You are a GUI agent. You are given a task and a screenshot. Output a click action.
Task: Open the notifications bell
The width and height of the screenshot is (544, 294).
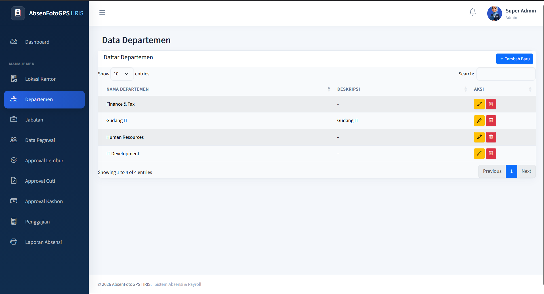point(472,12)
